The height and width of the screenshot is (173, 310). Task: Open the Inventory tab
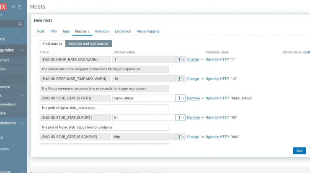(102, 31)
